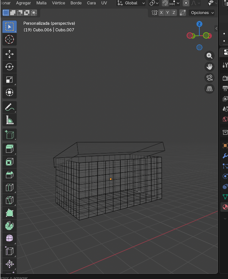Choose the Annotate pencil tool
The width and height of the screenshot is (228, 279).
click(x=9, y=107)
